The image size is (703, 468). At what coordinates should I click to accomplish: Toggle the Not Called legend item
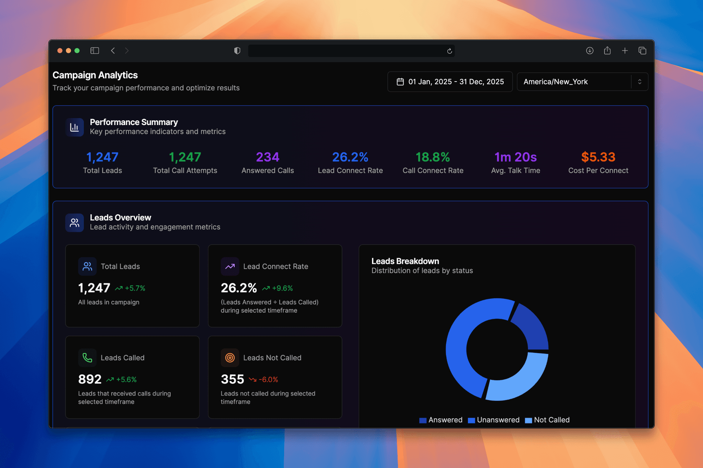pos(548,420)
